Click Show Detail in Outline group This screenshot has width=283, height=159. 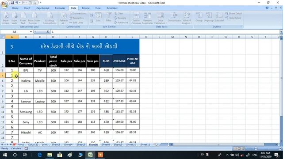[233, 14]
